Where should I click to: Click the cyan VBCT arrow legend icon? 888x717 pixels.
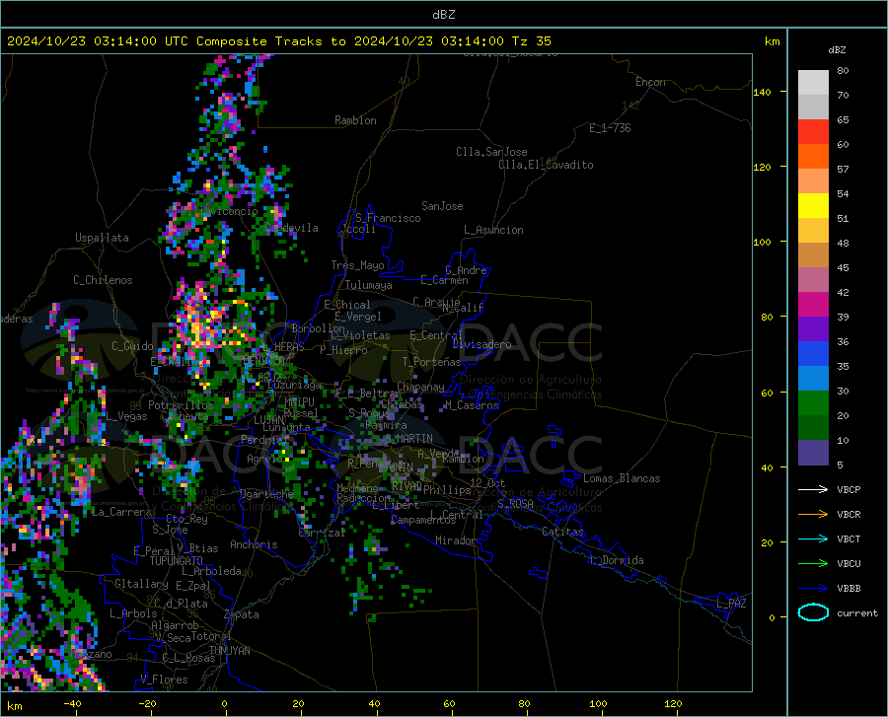click(x=813, y=538)
